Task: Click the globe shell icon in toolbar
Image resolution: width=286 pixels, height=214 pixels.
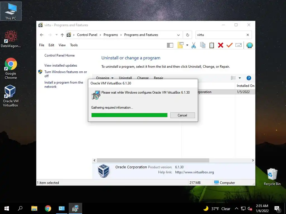Action: pos(249,45)
